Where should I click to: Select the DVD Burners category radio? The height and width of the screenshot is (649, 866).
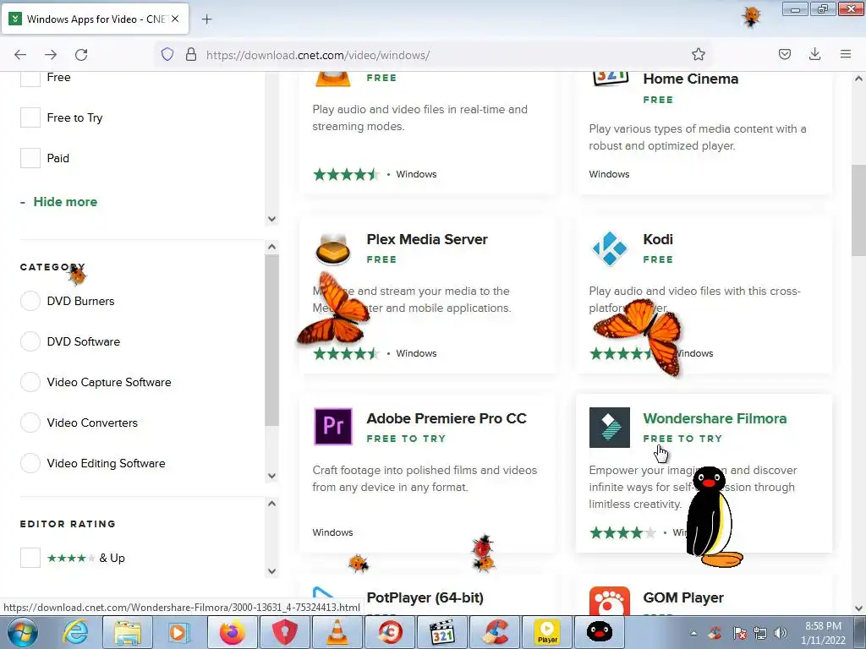coord(30,301)
